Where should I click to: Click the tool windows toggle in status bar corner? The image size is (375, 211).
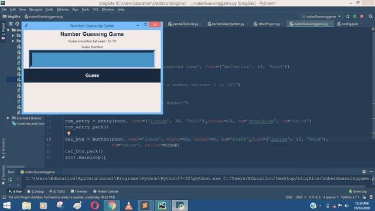4,197
